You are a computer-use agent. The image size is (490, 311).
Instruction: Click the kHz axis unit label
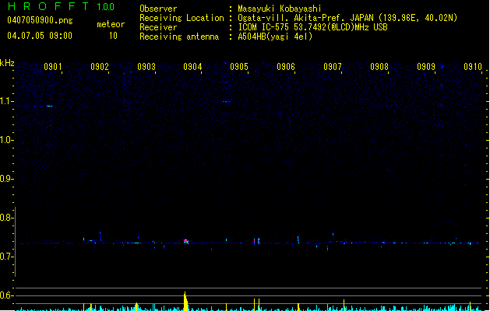[x=7, y=63]
